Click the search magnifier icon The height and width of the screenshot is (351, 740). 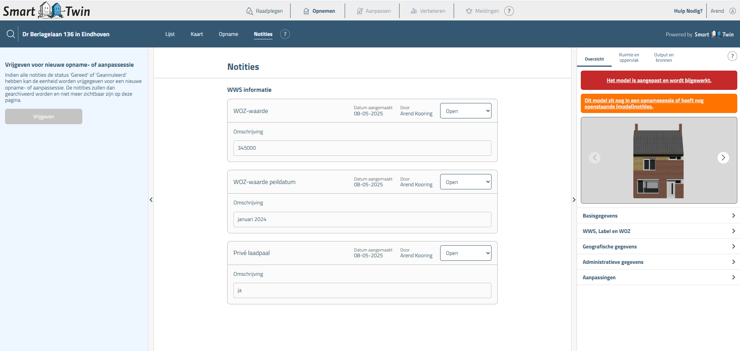[x=11, y=34]
